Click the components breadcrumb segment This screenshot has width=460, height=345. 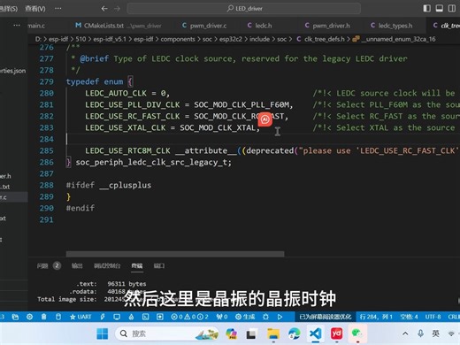[178, 39]
